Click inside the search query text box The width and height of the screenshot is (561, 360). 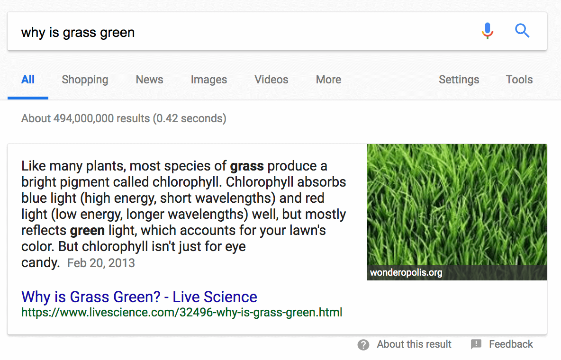[x=237, y=32]
